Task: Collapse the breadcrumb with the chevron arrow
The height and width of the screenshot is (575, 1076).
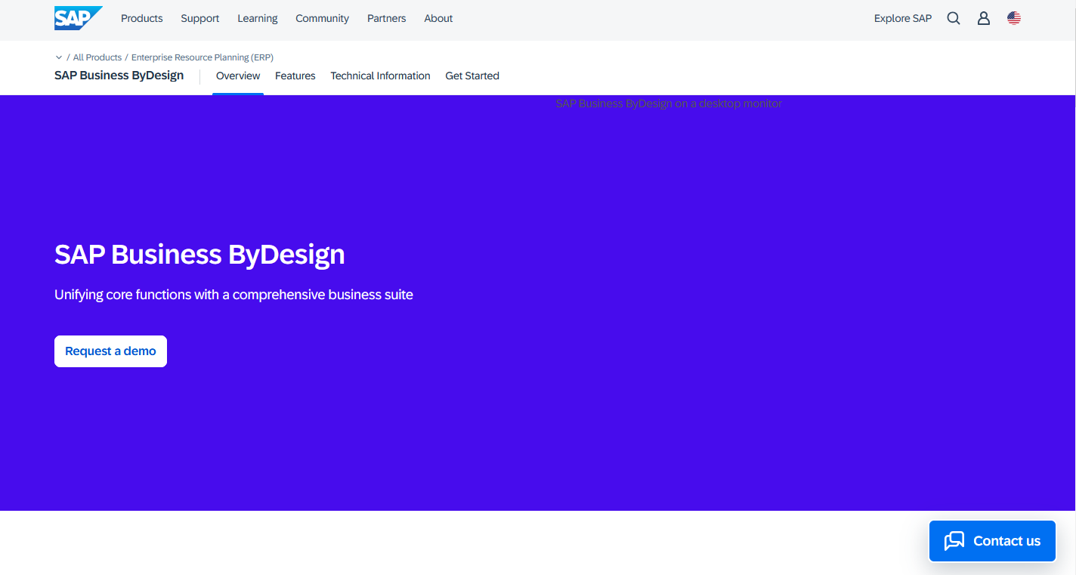Action: (58, 57)
